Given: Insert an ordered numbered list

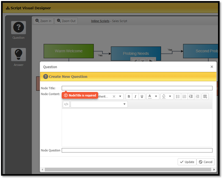Looking at the screenshot, I should (x=184, y=97).
